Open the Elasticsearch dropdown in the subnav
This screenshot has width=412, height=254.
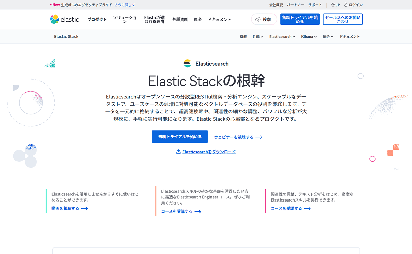(282, 36)
